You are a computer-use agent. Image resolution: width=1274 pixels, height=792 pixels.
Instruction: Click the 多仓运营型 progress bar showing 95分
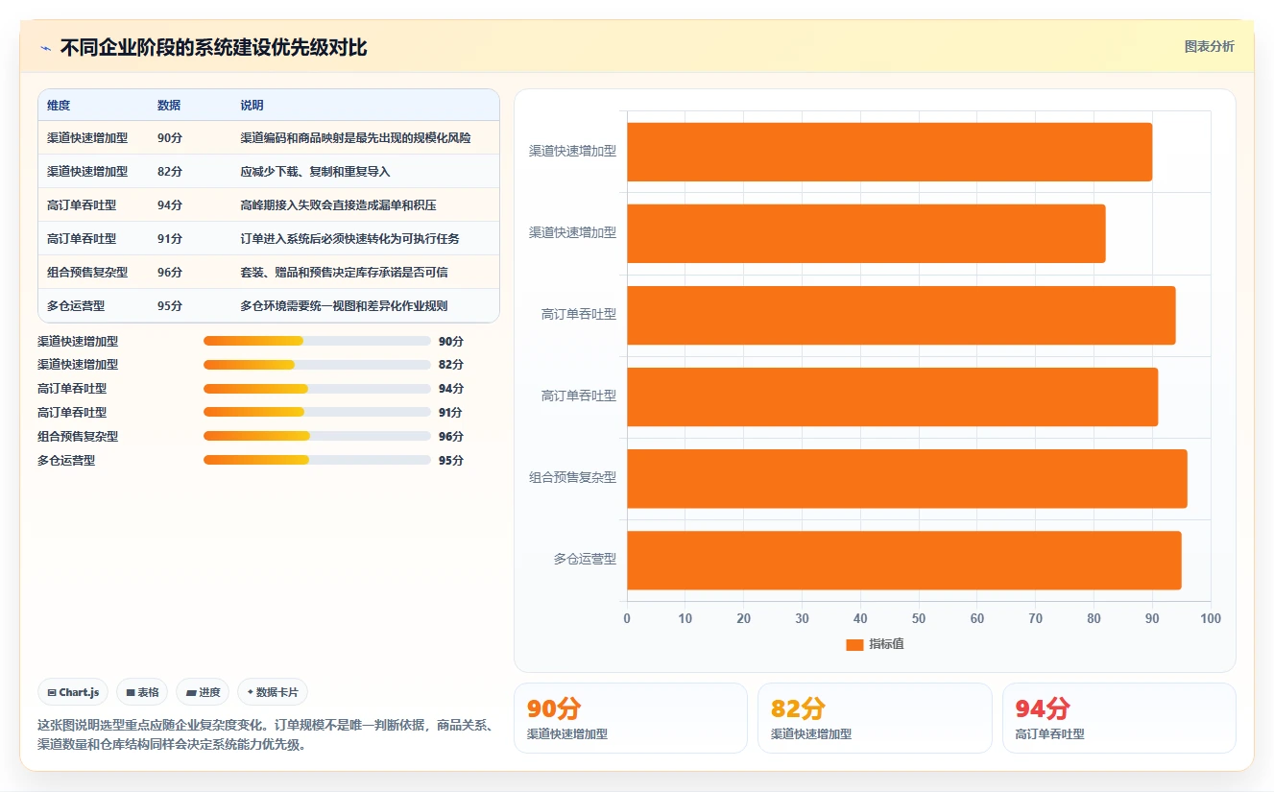point(317,460)
